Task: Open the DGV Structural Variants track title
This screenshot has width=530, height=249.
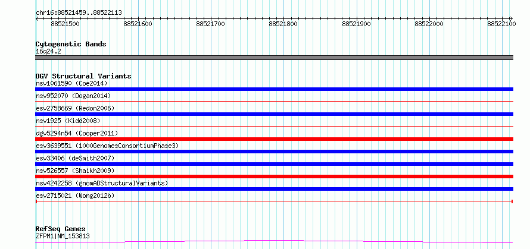Action: [x=83, y=76]
